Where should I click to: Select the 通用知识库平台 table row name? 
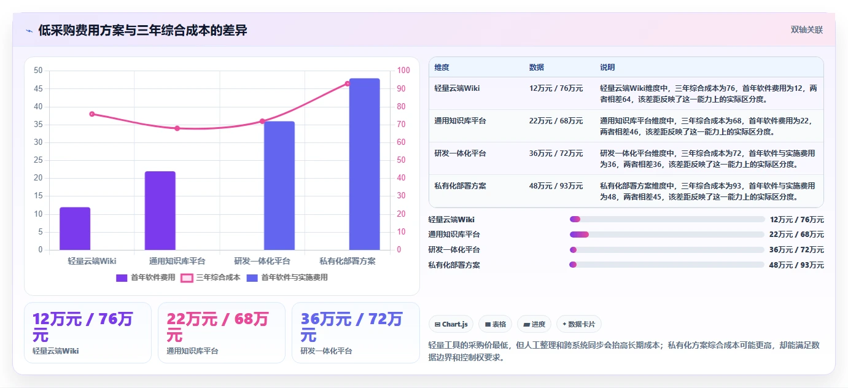point(460,121)
